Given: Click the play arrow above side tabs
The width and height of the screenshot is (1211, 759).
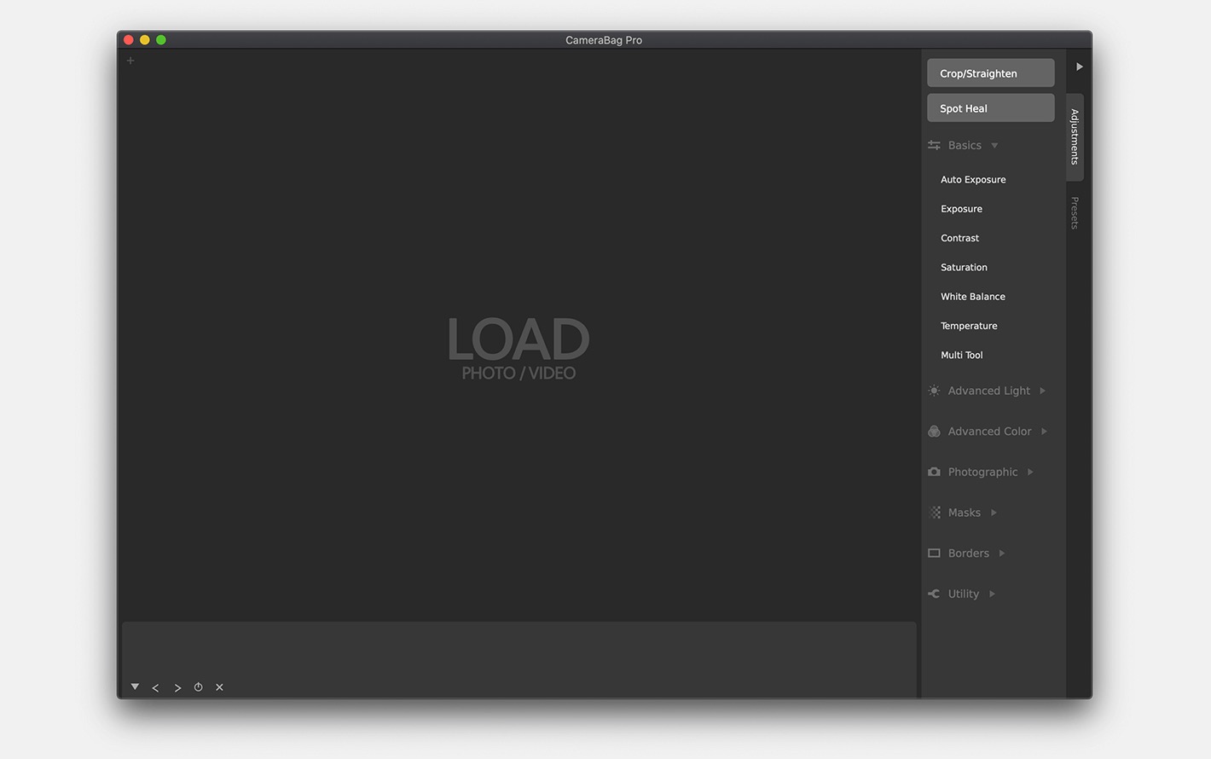Looking at the screenshot, I should pyautogui.click(x=1079, y=67).
